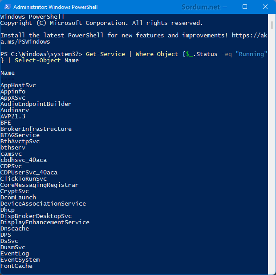Select the DPS service row
The height and width of the screenshot is (275, 276).
point(6,235)
